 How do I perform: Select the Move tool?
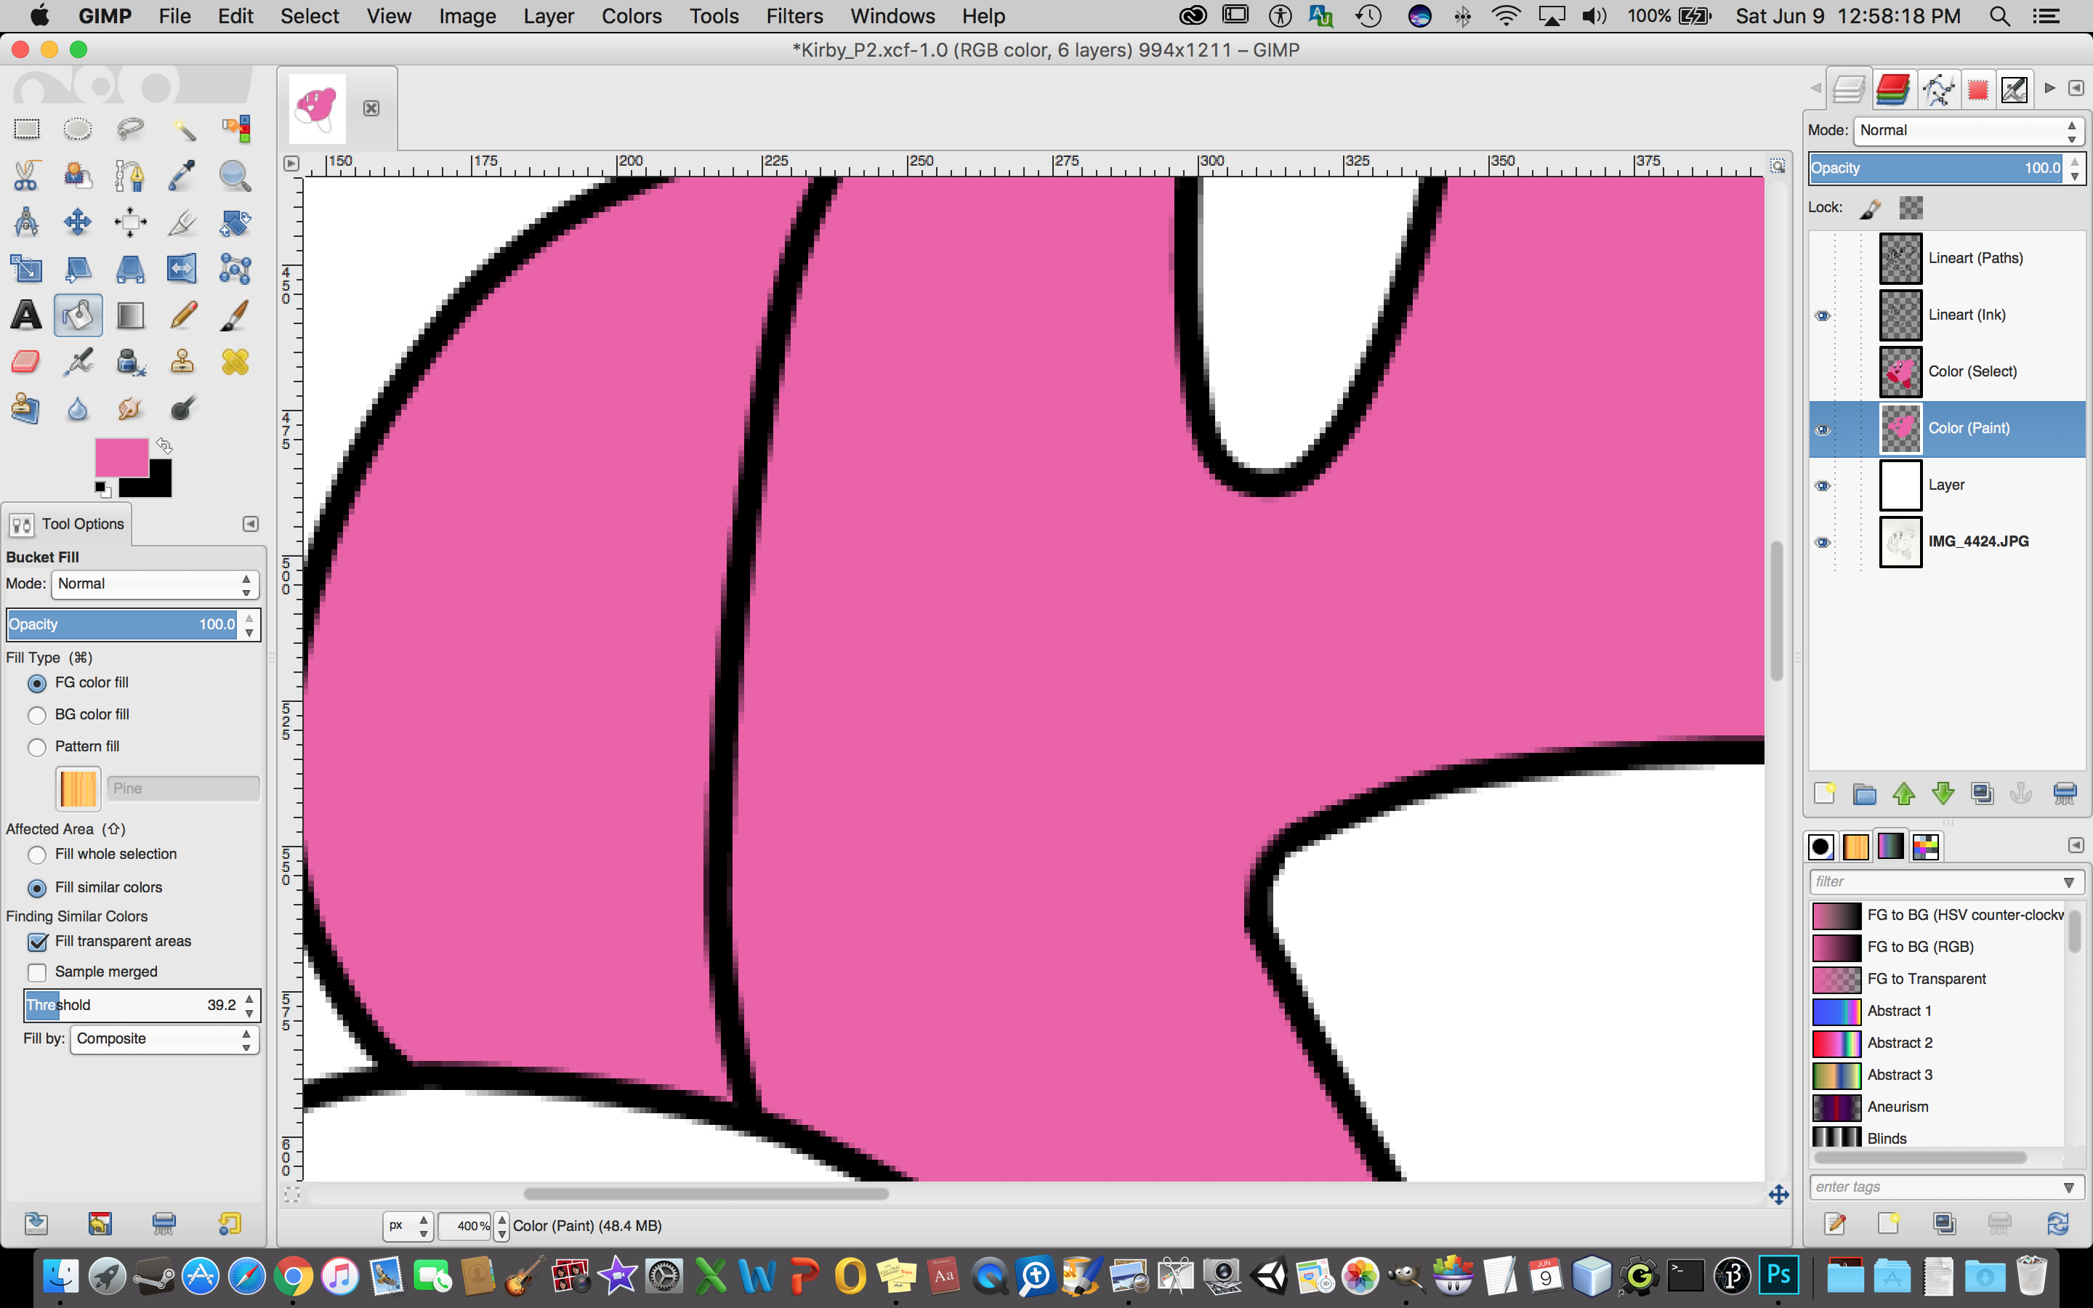pos(78,222)
